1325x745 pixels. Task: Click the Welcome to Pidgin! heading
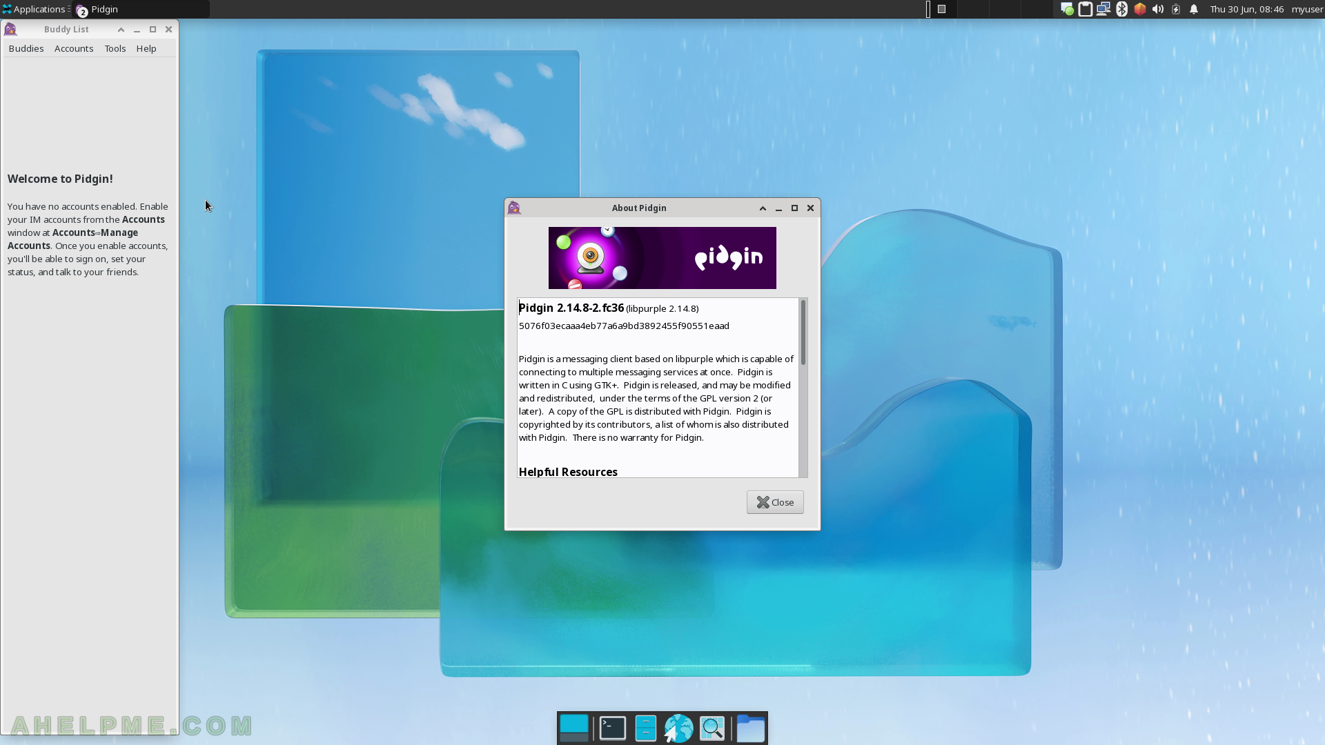point(60,179)
